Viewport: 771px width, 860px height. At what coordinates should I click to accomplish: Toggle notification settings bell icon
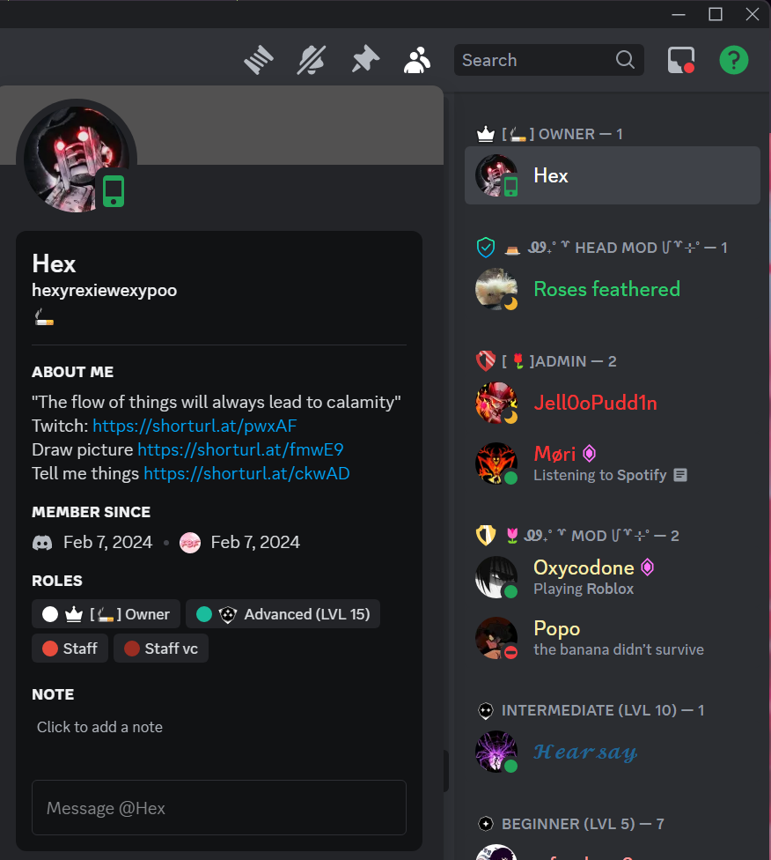[x=312, y=60]
